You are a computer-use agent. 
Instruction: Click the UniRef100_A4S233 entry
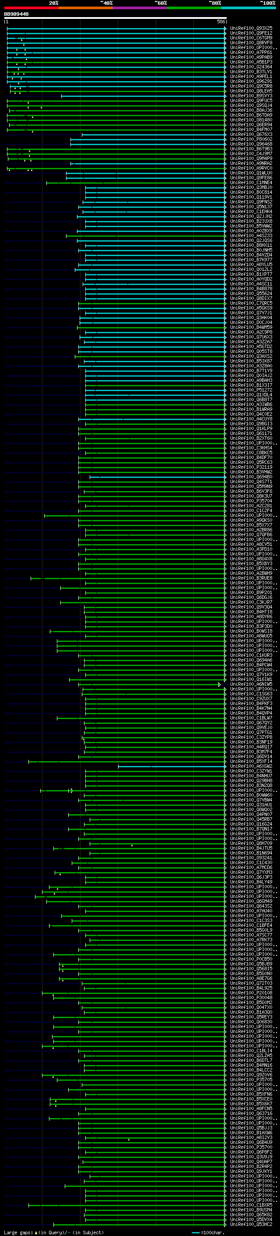[x=251, y=235]
